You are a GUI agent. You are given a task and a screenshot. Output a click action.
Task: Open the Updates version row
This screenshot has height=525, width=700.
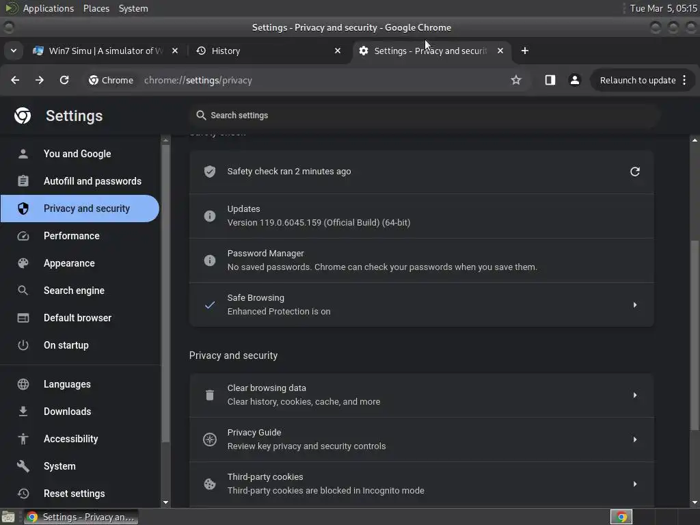coord(422,216)
